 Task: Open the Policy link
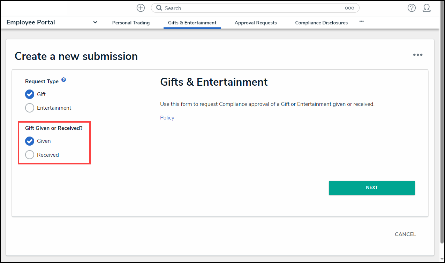[167, 117]
